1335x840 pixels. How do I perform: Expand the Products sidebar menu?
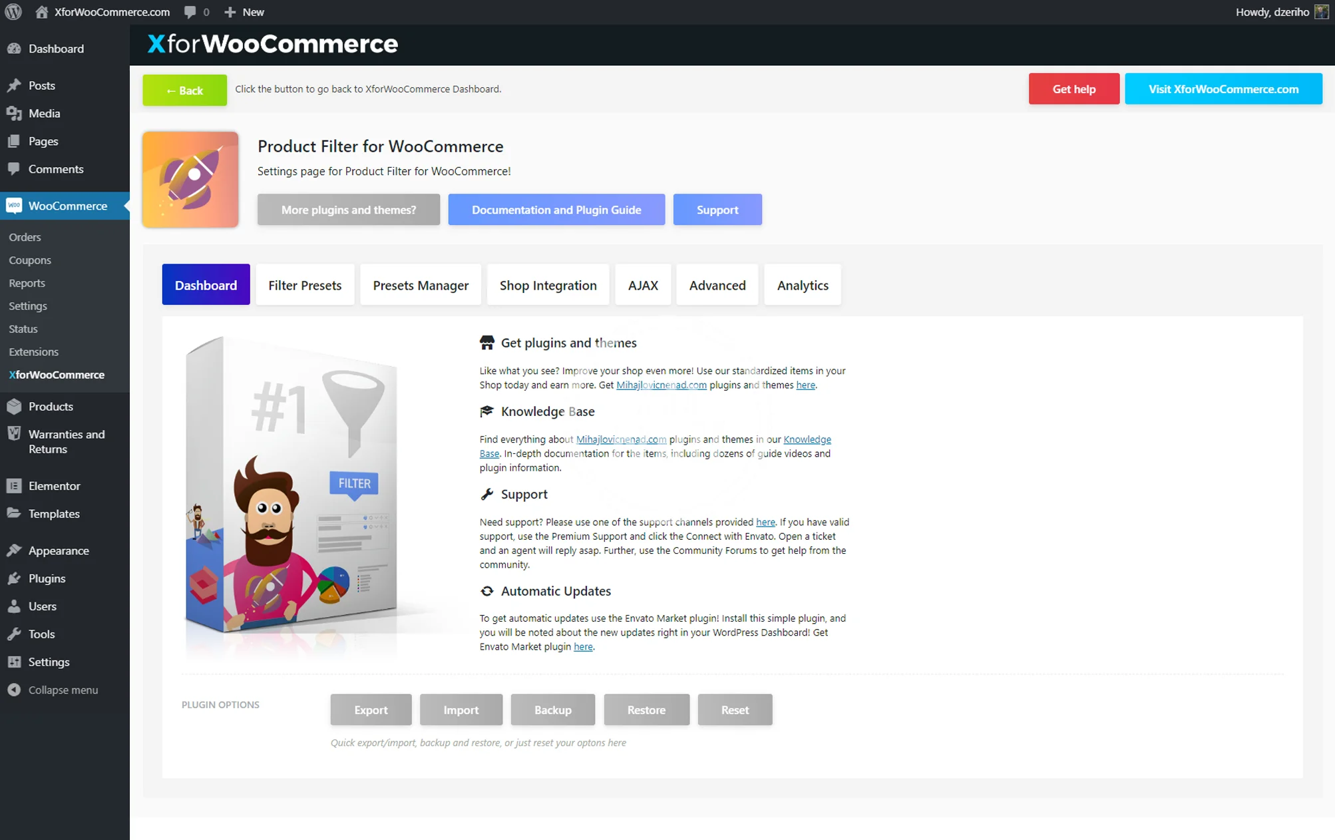point(51,406)
